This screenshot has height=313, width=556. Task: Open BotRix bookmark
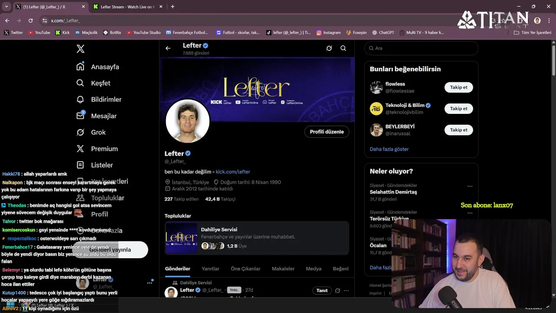(x=112, y=33)
